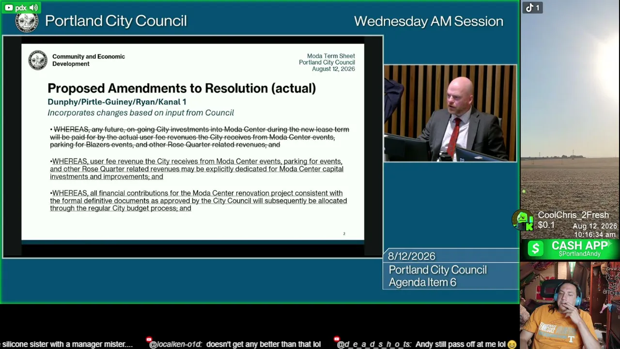Click the '$PortlandAndy' cashtag

(580, 254)
